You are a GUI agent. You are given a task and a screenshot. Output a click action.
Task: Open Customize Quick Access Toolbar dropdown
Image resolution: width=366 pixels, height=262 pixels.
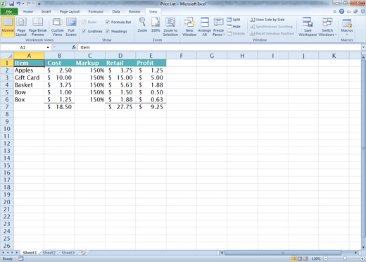tap(39, 4)
